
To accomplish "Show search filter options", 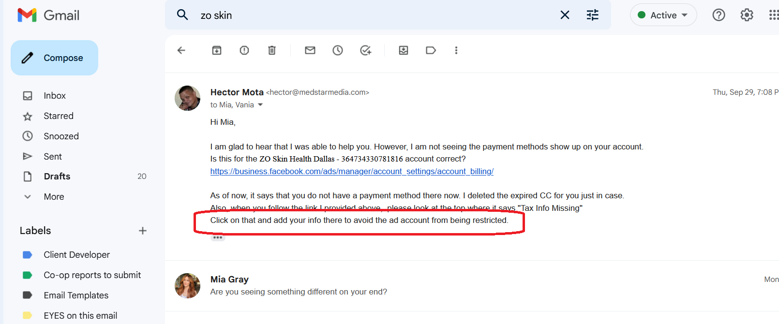I will coord(593,15).
